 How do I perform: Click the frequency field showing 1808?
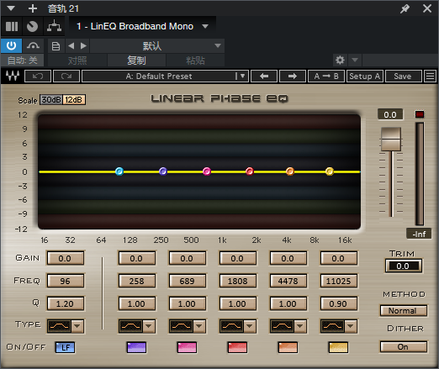(237, 281)
